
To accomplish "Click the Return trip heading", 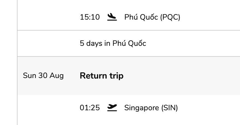I will [102, 76].
